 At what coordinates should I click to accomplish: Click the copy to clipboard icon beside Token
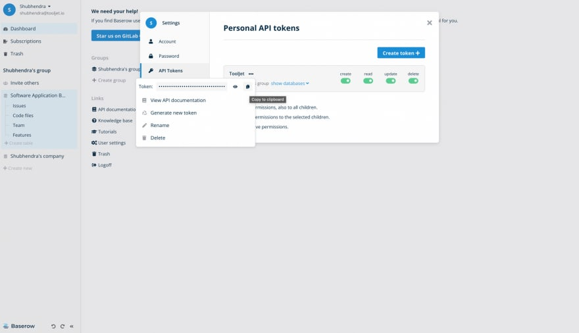pyautogui.click(x=248, y=86)
